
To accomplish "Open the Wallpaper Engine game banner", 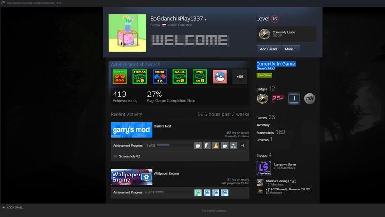I will [x=131, y=177].
